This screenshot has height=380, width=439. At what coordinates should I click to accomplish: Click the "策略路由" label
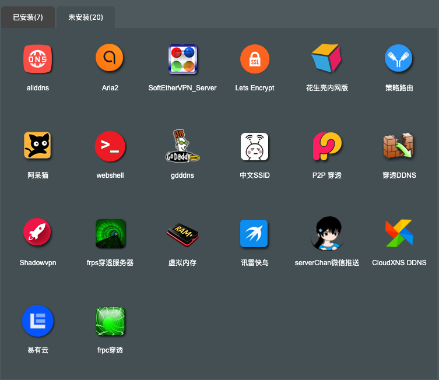(399, 88)
